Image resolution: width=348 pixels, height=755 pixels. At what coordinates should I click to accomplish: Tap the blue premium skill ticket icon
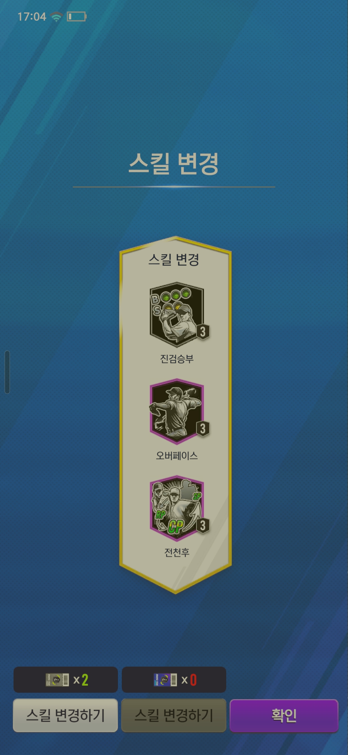coord(165,680)
